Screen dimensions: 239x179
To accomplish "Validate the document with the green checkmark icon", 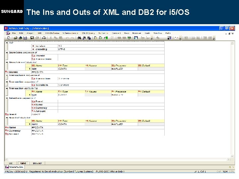I will point(101,38).
